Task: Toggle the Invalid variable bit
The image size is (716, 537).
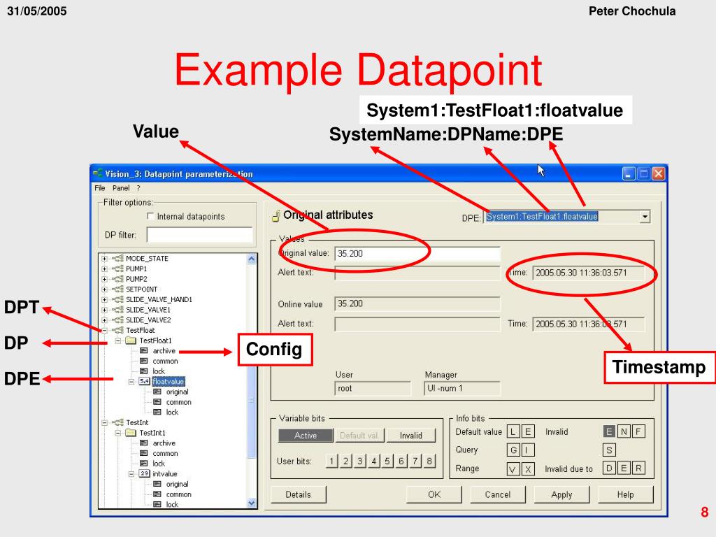Action: click(411, 436)
